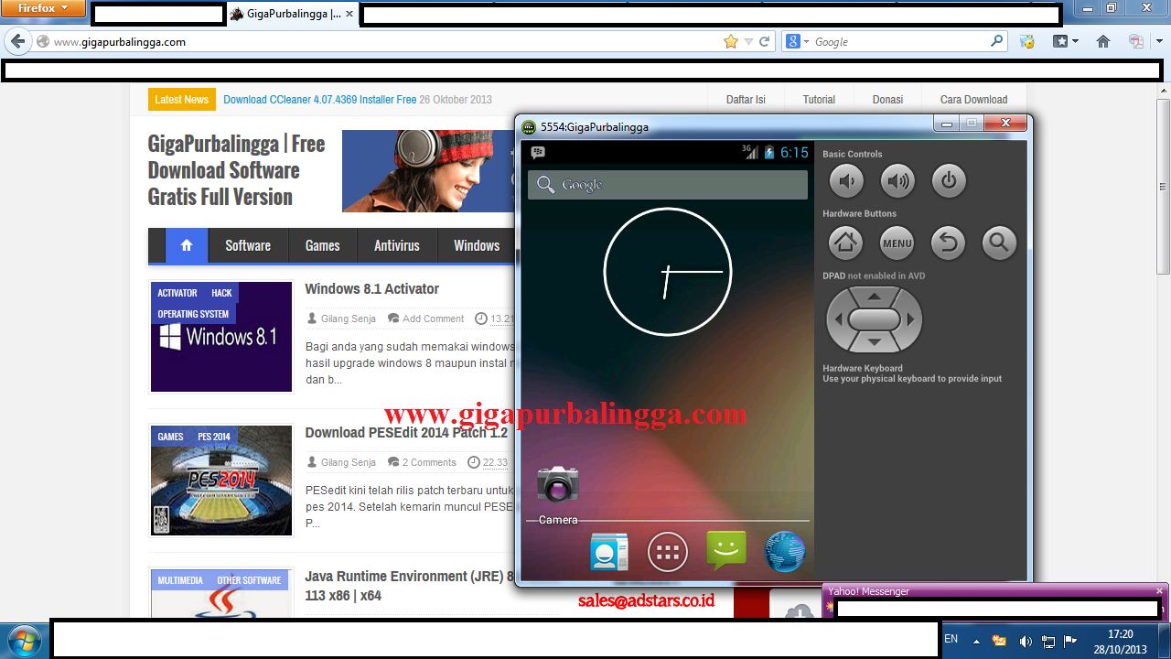Open the Windows navigation category
The width and height of the screenshot is (1171, 659).
(477, 245)
